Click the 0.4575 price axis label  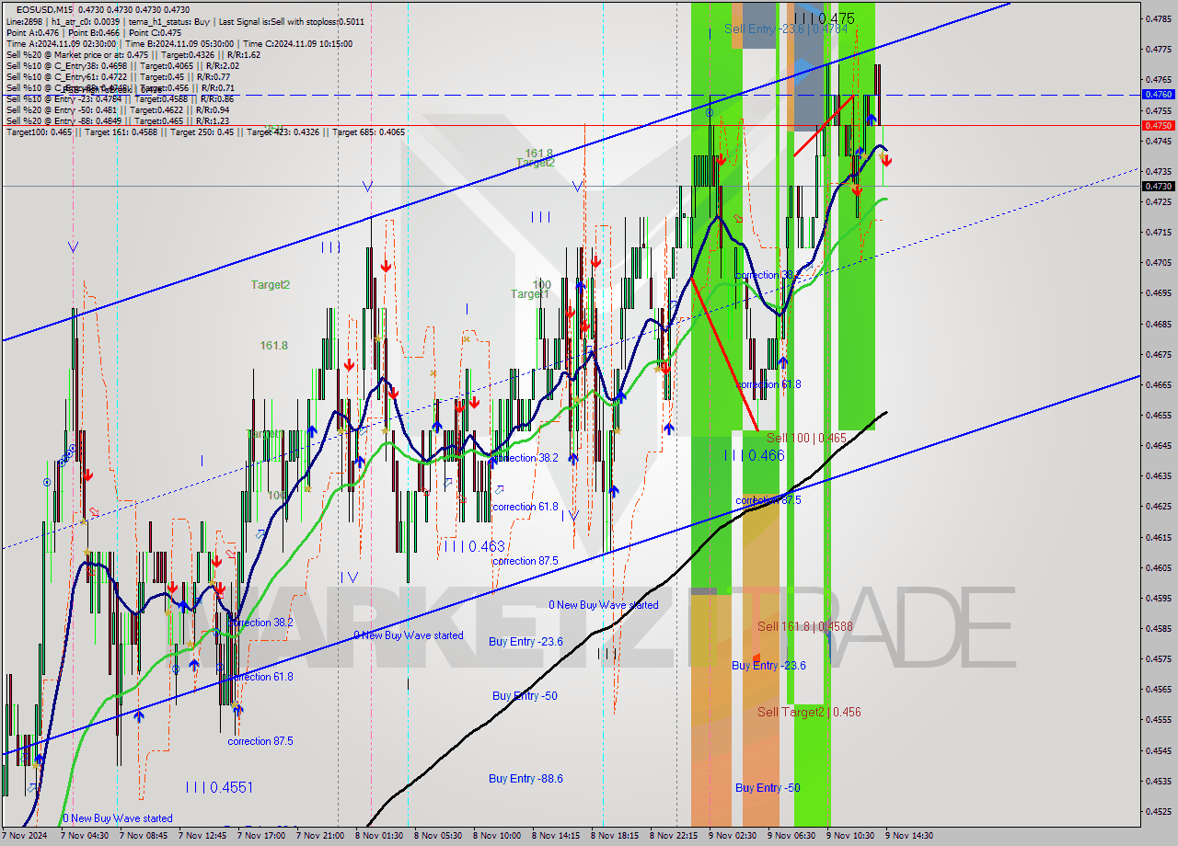[1158, 659]
